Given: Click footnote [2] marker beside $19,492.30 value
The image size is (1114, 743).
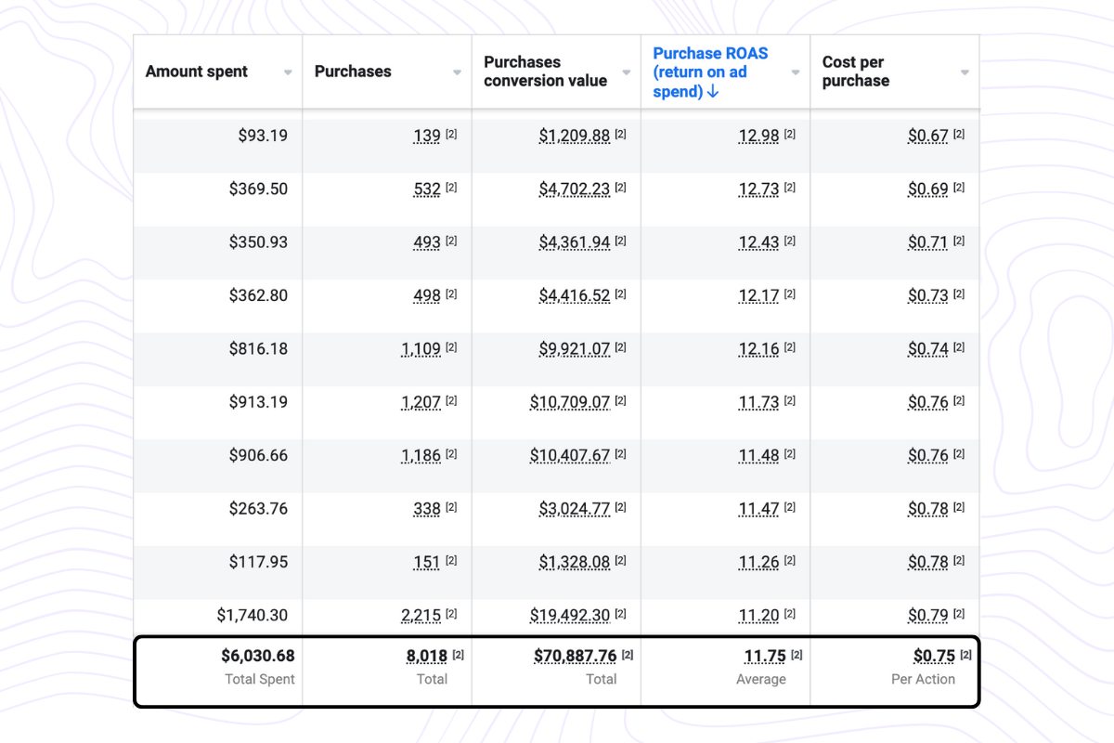Looking at the screenshot, I should point(620,614).
